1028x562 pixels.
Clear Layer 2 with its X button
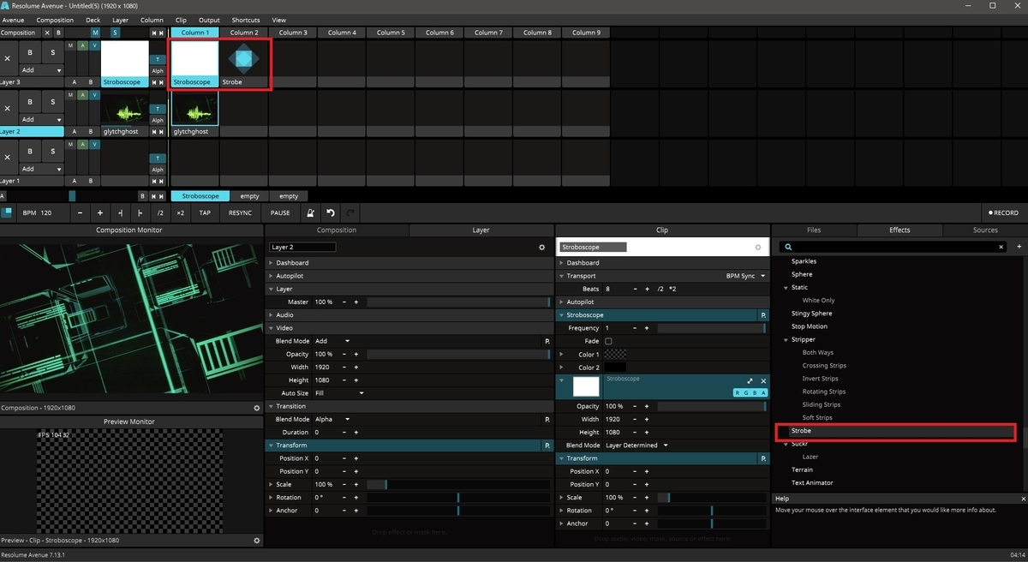pos(8,108)
